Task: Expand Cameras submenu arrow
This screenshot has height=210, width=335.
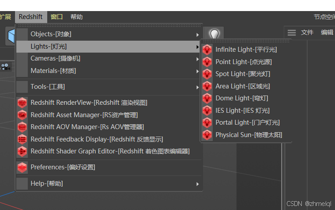Action: [x=197, y=59]
